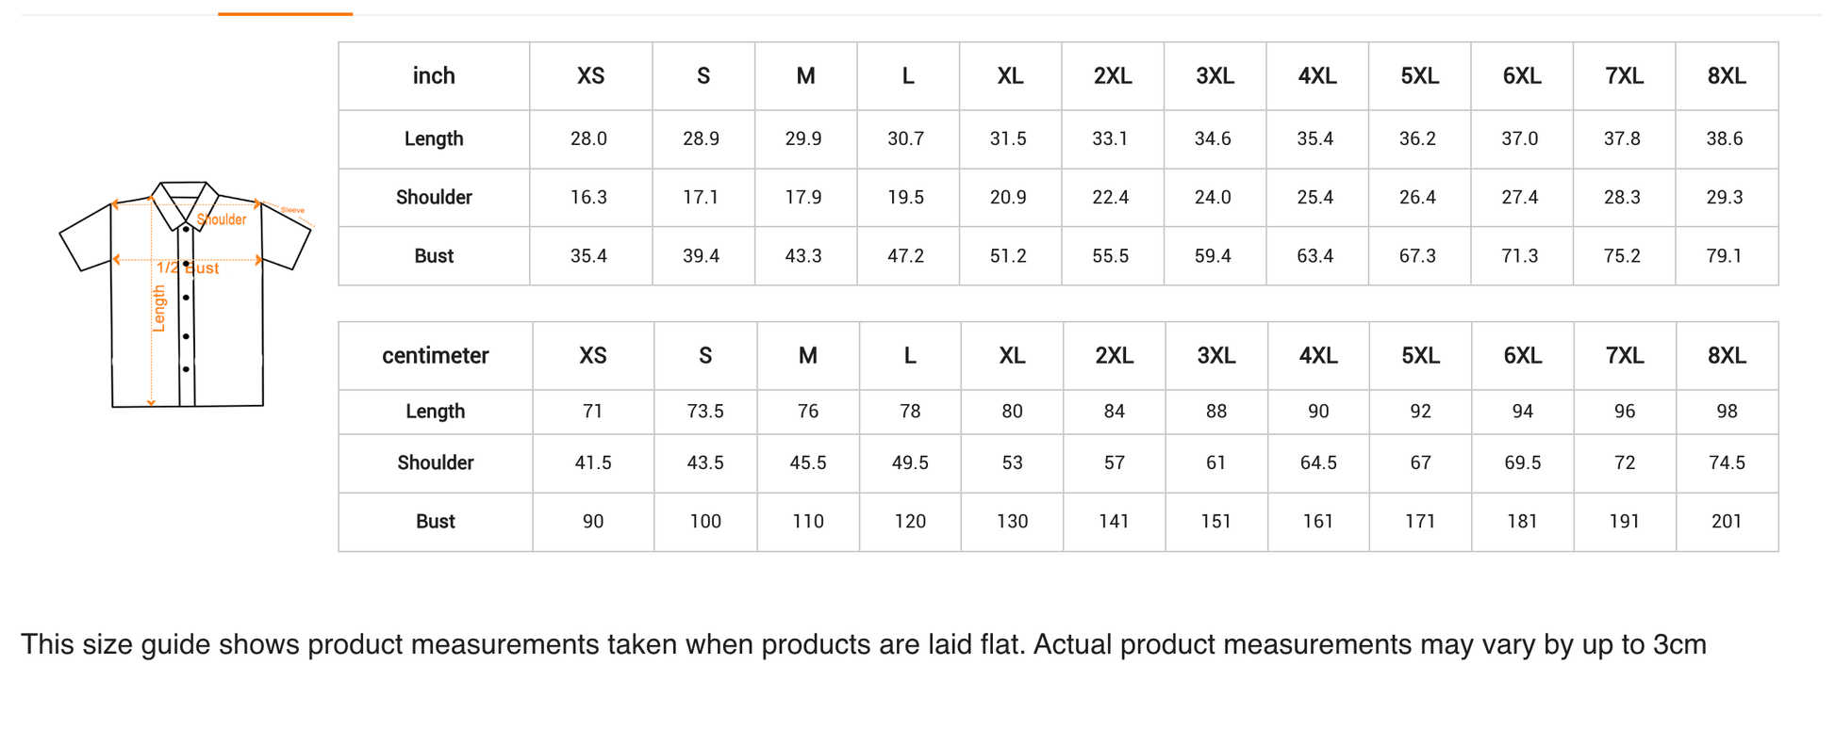Screen dimensions: 1835x729
Task: Click the vertical "Length" label on shirt diagram
Action: pyautogui.click(x=159, y=308)
